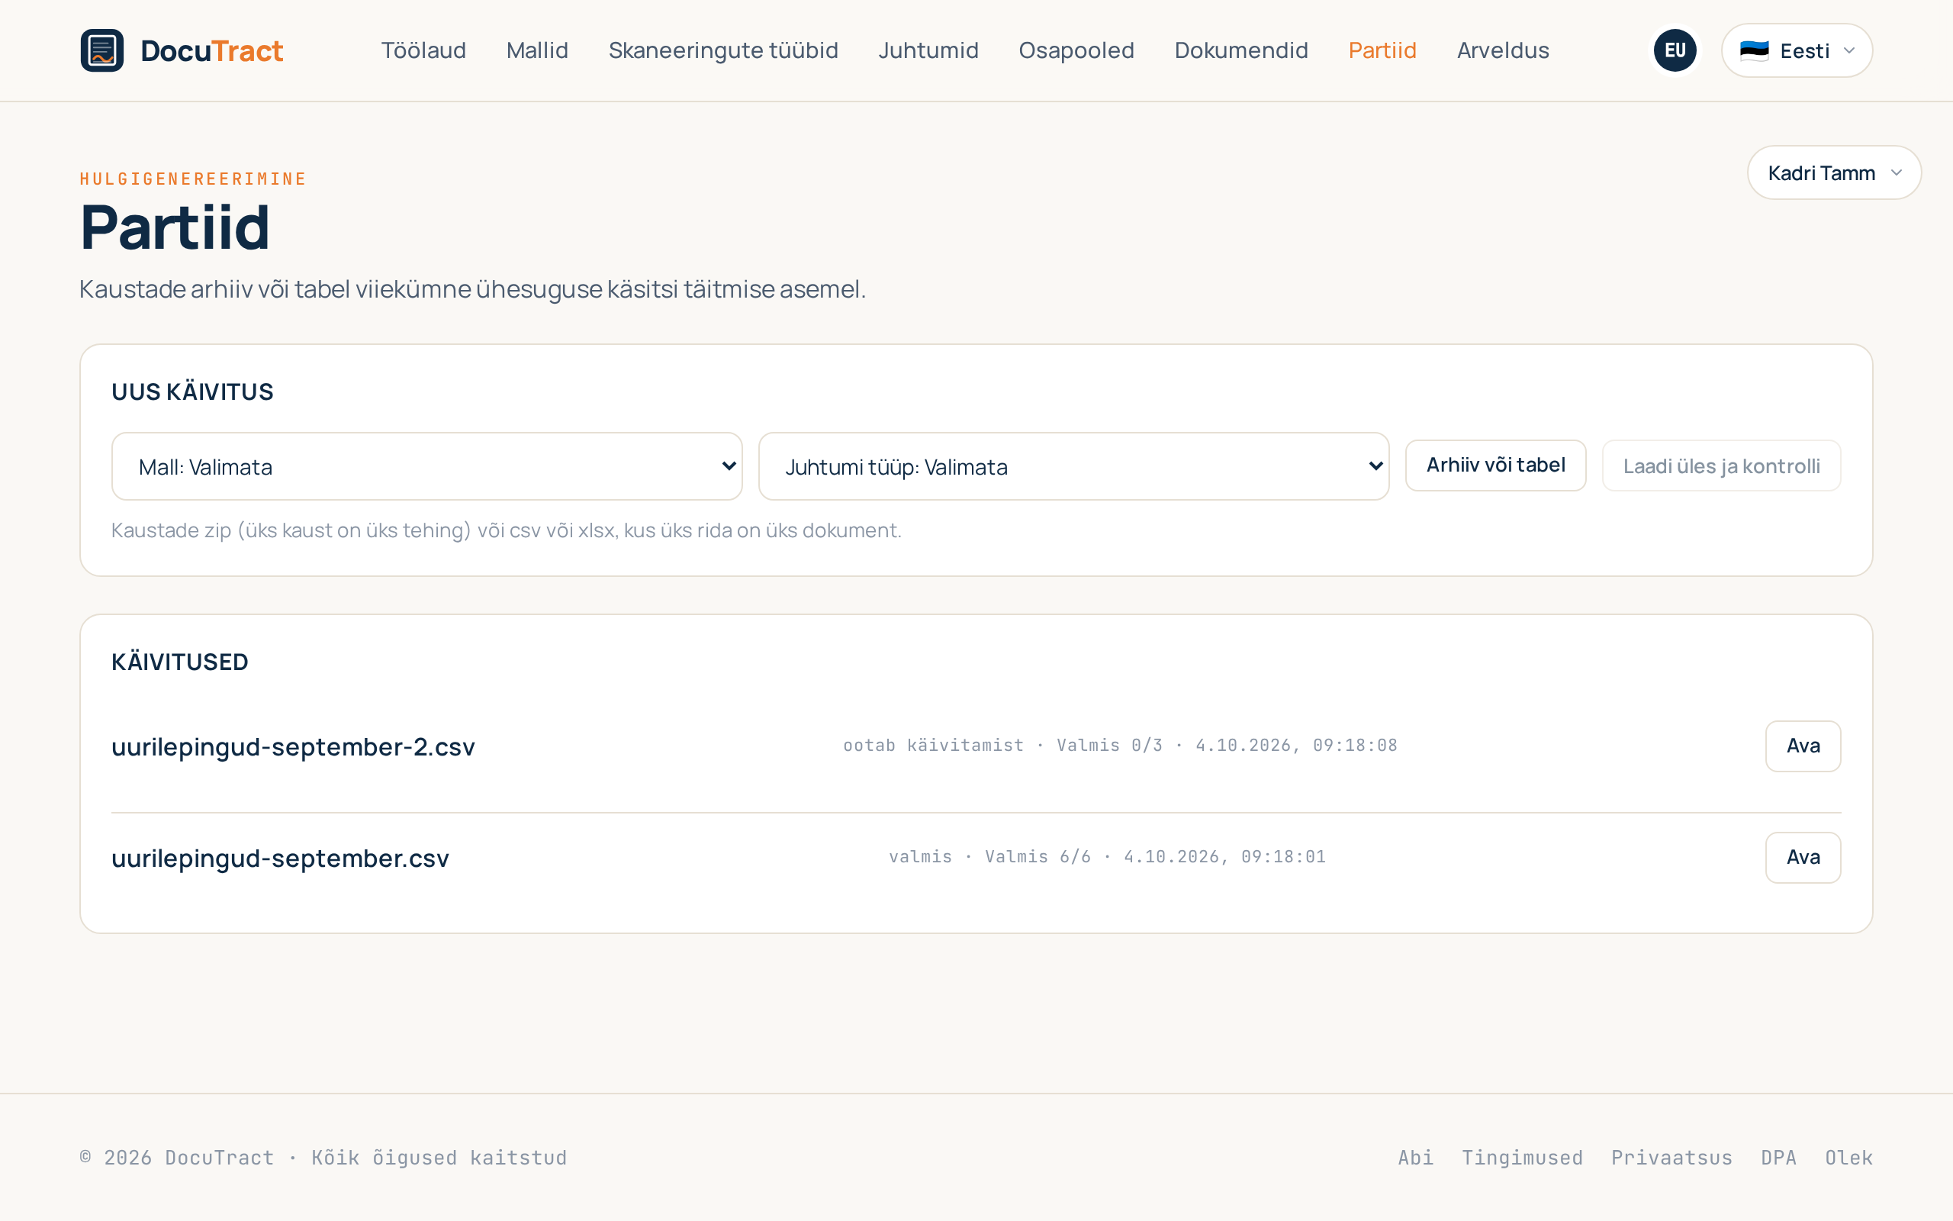Click the 'HULGIGENEREERIMINE' label

(193, 179)
